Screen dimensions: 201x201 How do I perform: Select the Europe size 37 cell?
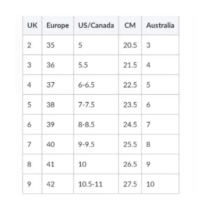tap(58, 85)
